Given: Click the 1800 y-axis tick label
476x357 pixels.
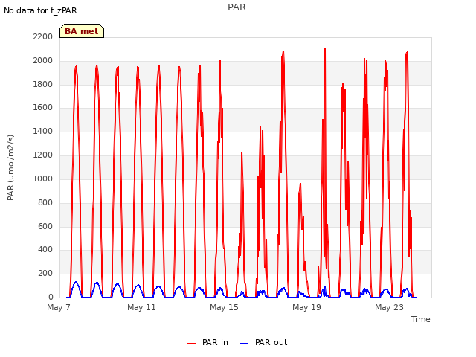Looking at the screenshot, I should (43, 84).
